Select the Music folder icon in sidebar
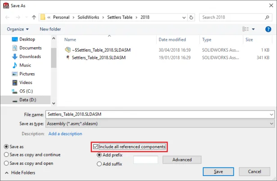Screen dimensions: 277x181 (14, 65)
